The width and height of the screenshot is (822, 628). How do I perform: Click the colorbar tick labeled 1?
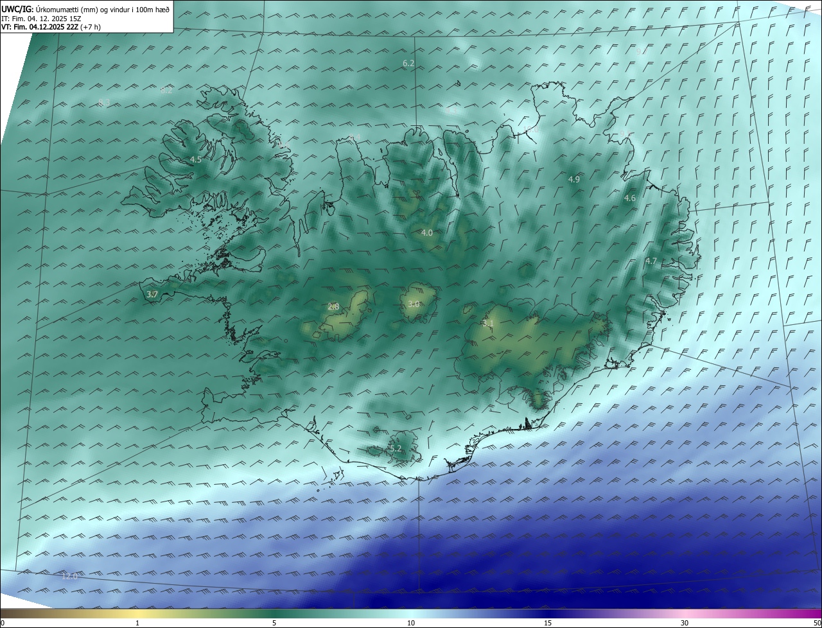[x=137, y=623]
